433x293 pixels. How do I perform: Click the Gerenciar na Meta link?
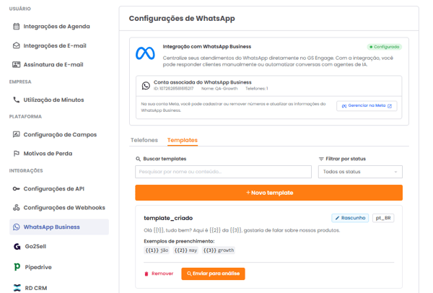(367, 106)
